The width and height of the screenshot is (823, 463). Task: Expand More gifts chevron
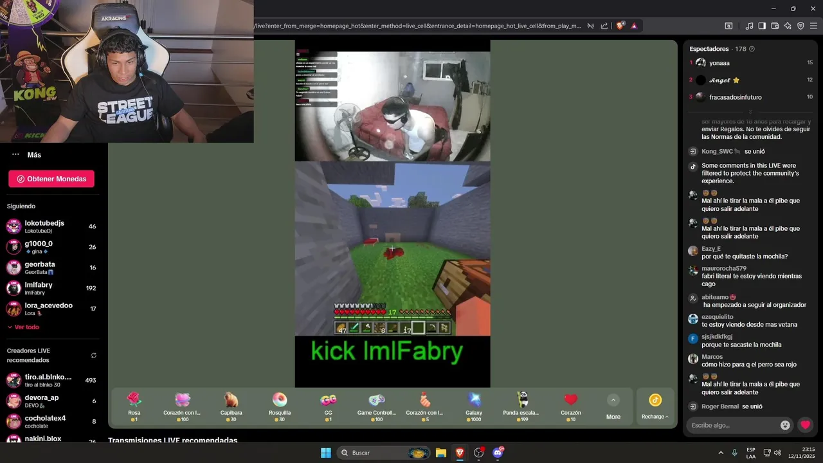pos(613,400)
